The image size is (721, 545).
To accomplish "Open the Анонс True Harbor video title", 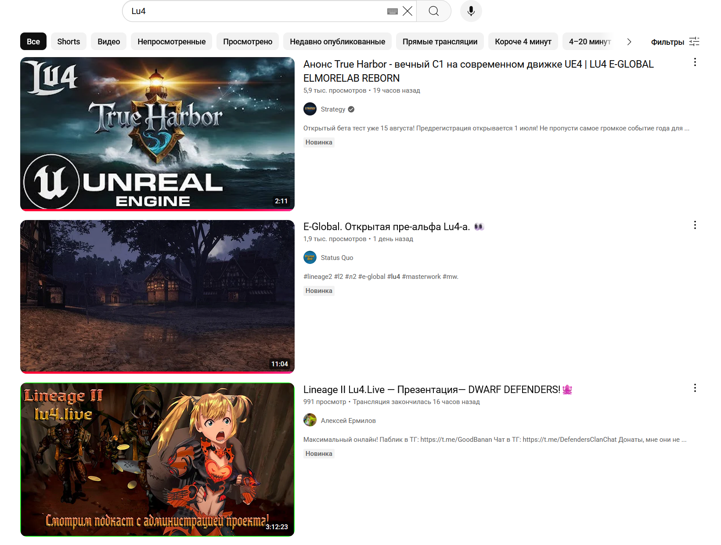I will 479,71.
